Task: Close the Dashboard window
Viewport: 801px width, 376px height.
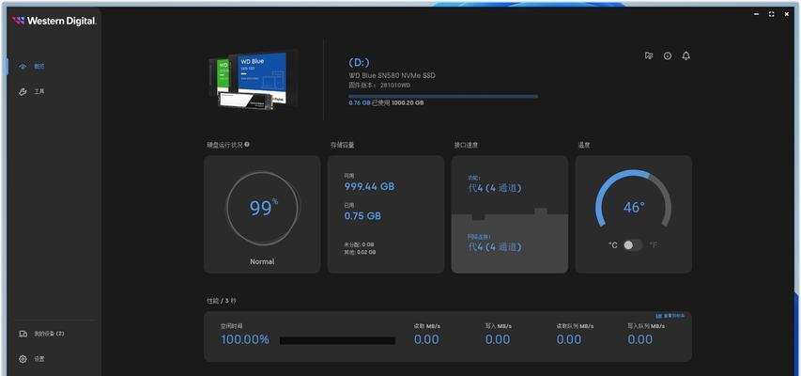Action: (786, 14)
